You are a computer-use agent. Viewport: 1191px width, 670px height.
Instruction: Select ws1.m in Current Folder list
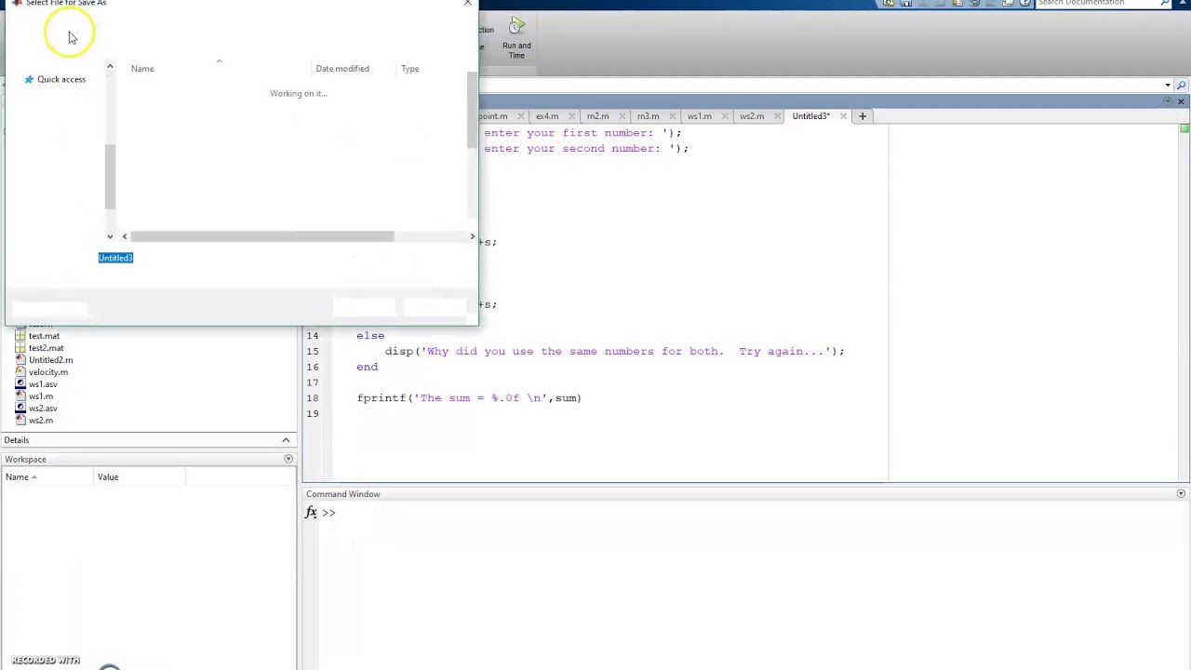pyautogui.click(x=41, y=396)
